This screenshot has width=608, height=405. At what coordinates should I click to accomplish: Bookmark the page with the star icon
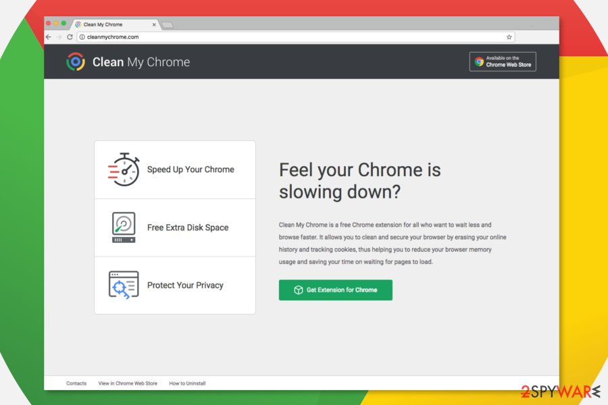509,37
